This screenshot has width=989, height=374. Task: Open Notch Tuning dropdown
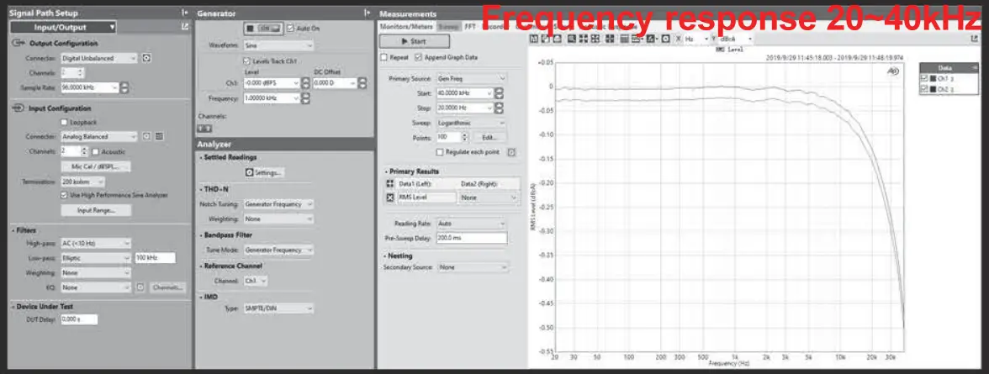click(x=278, y=204)
